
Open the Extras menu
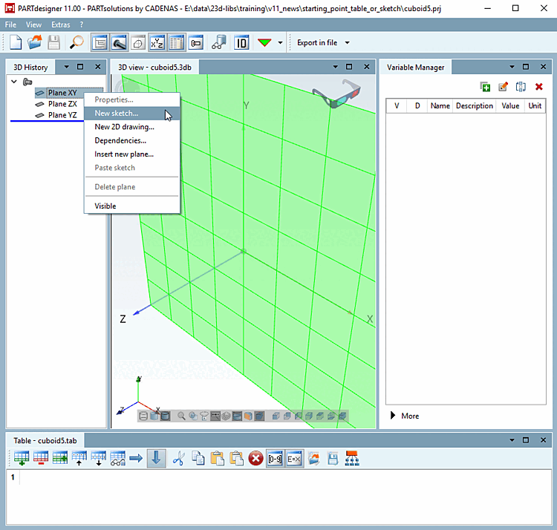pyautogui.click(x=61, y=24)
